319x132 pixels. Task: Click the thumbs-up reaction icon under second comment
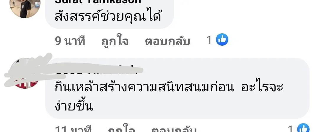(x=303, y=128)
